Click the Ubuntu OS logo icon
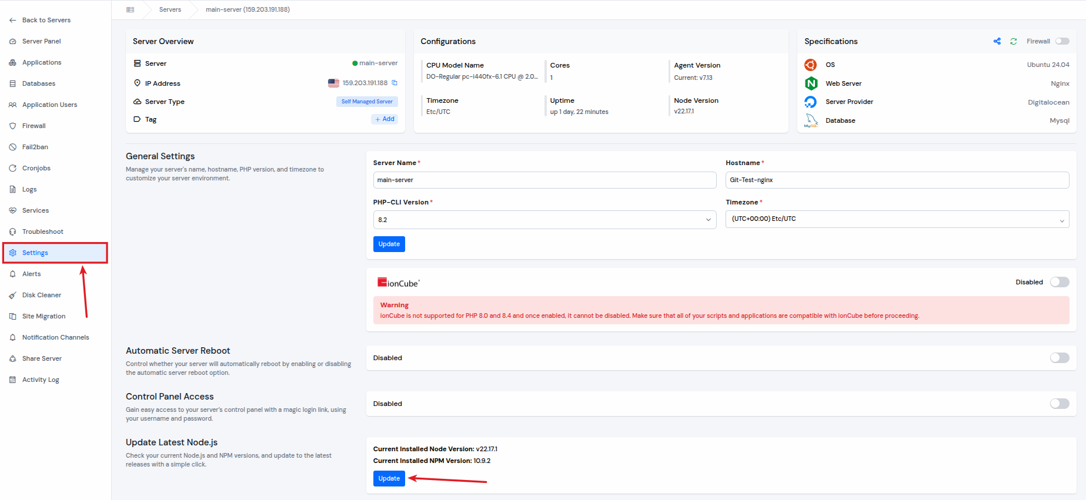1086x500 pixels. coord(811,65)
